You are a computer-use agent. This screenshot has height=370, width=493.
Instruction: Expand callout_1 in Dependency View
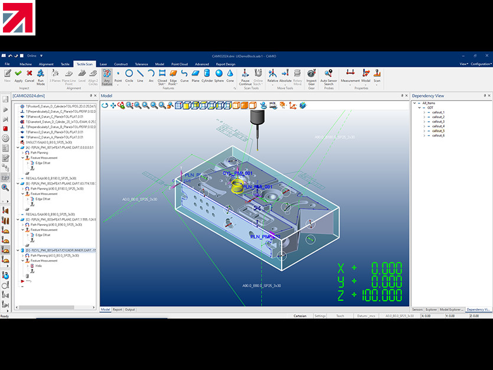(x=424, y=112)
